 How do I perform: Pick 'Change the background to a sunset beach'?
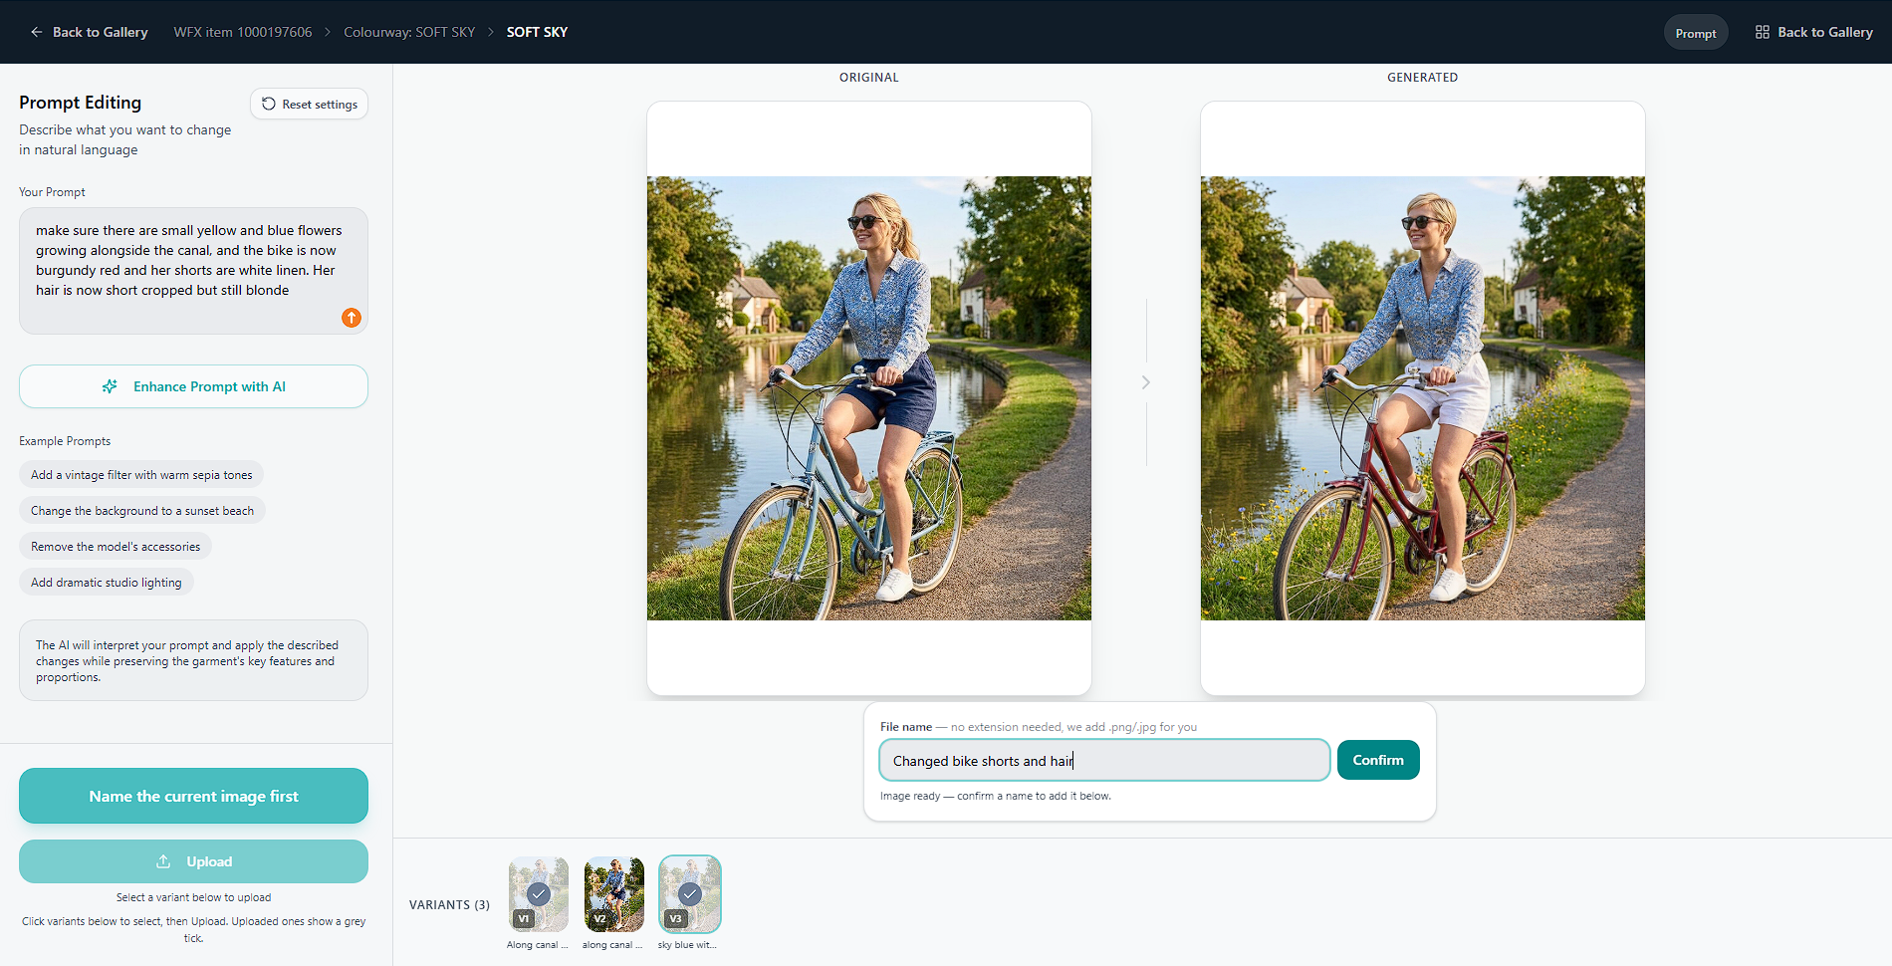tap(142, 511)
